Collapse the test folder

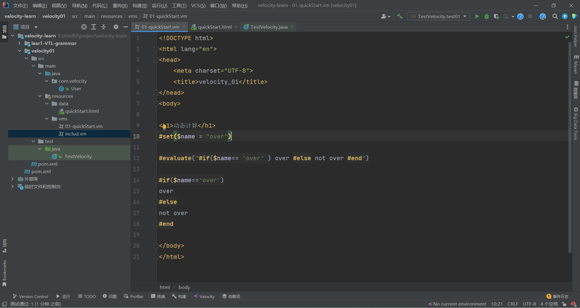(x=33, y=141)
